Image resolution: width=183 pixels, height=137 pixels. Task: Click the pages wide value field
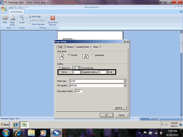(76, 72)
